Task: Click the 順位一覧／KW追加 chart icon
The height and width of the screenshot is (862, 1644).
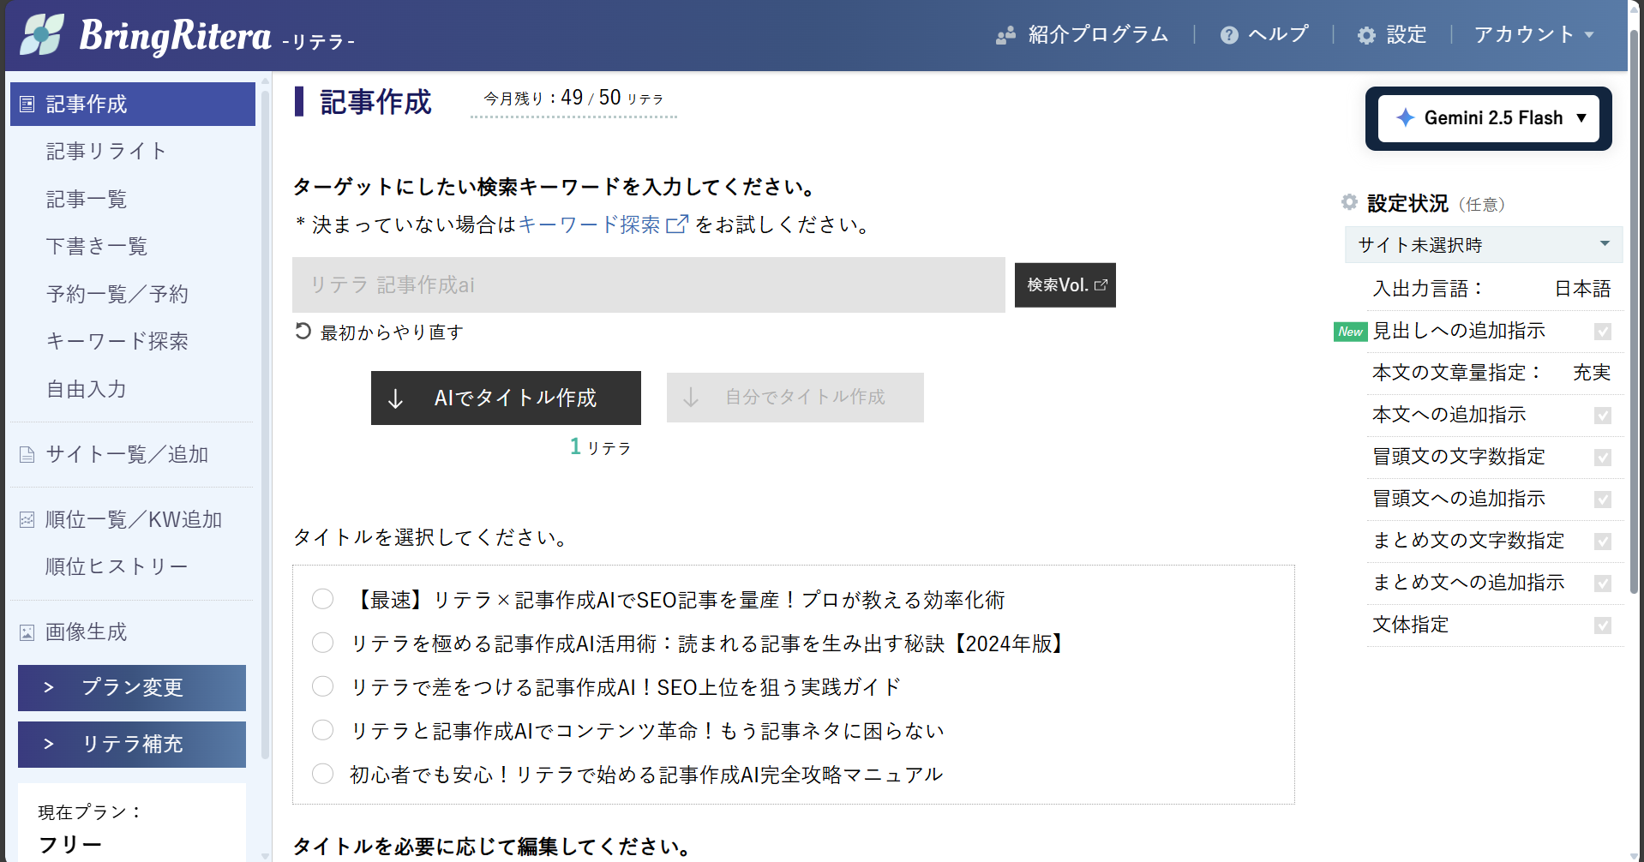Action: [x=27, y=520]
